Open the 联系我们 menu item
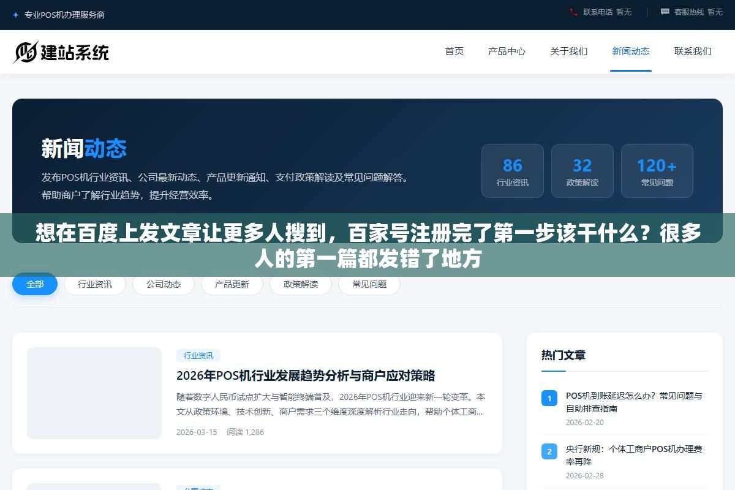Image resolution: width=735 pixels, height=490 pixels. point(693,51)
